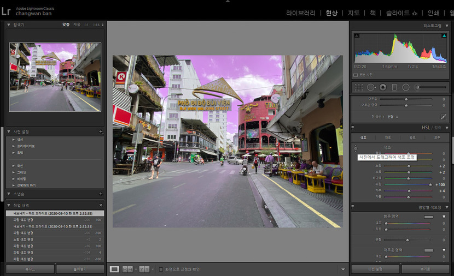Open highlights color picker dropdown triangle
454x276 pixels.
tap(444, 217)
